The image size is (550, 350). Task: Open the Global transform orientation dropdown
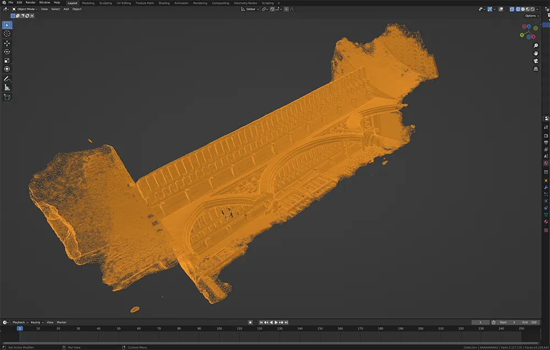click(252, 9)
